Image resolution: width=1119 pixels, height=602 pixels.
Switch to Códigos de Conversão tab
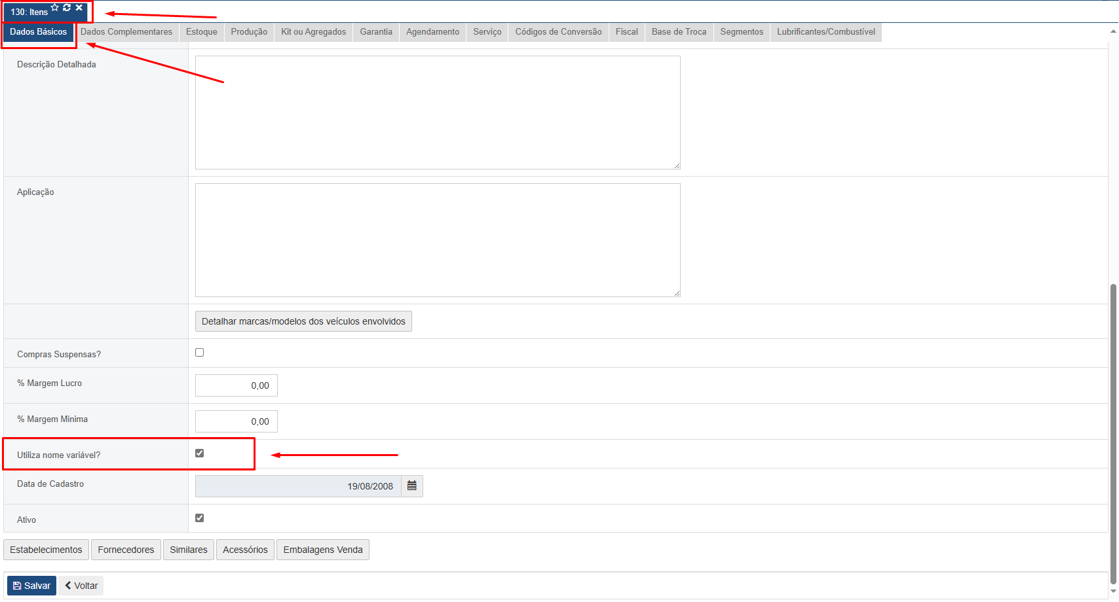[559, 32]
